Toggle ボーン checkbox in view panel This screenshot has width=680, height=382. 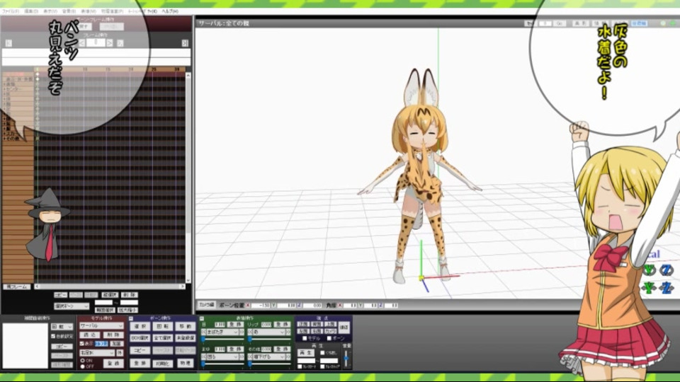(329, 338)
